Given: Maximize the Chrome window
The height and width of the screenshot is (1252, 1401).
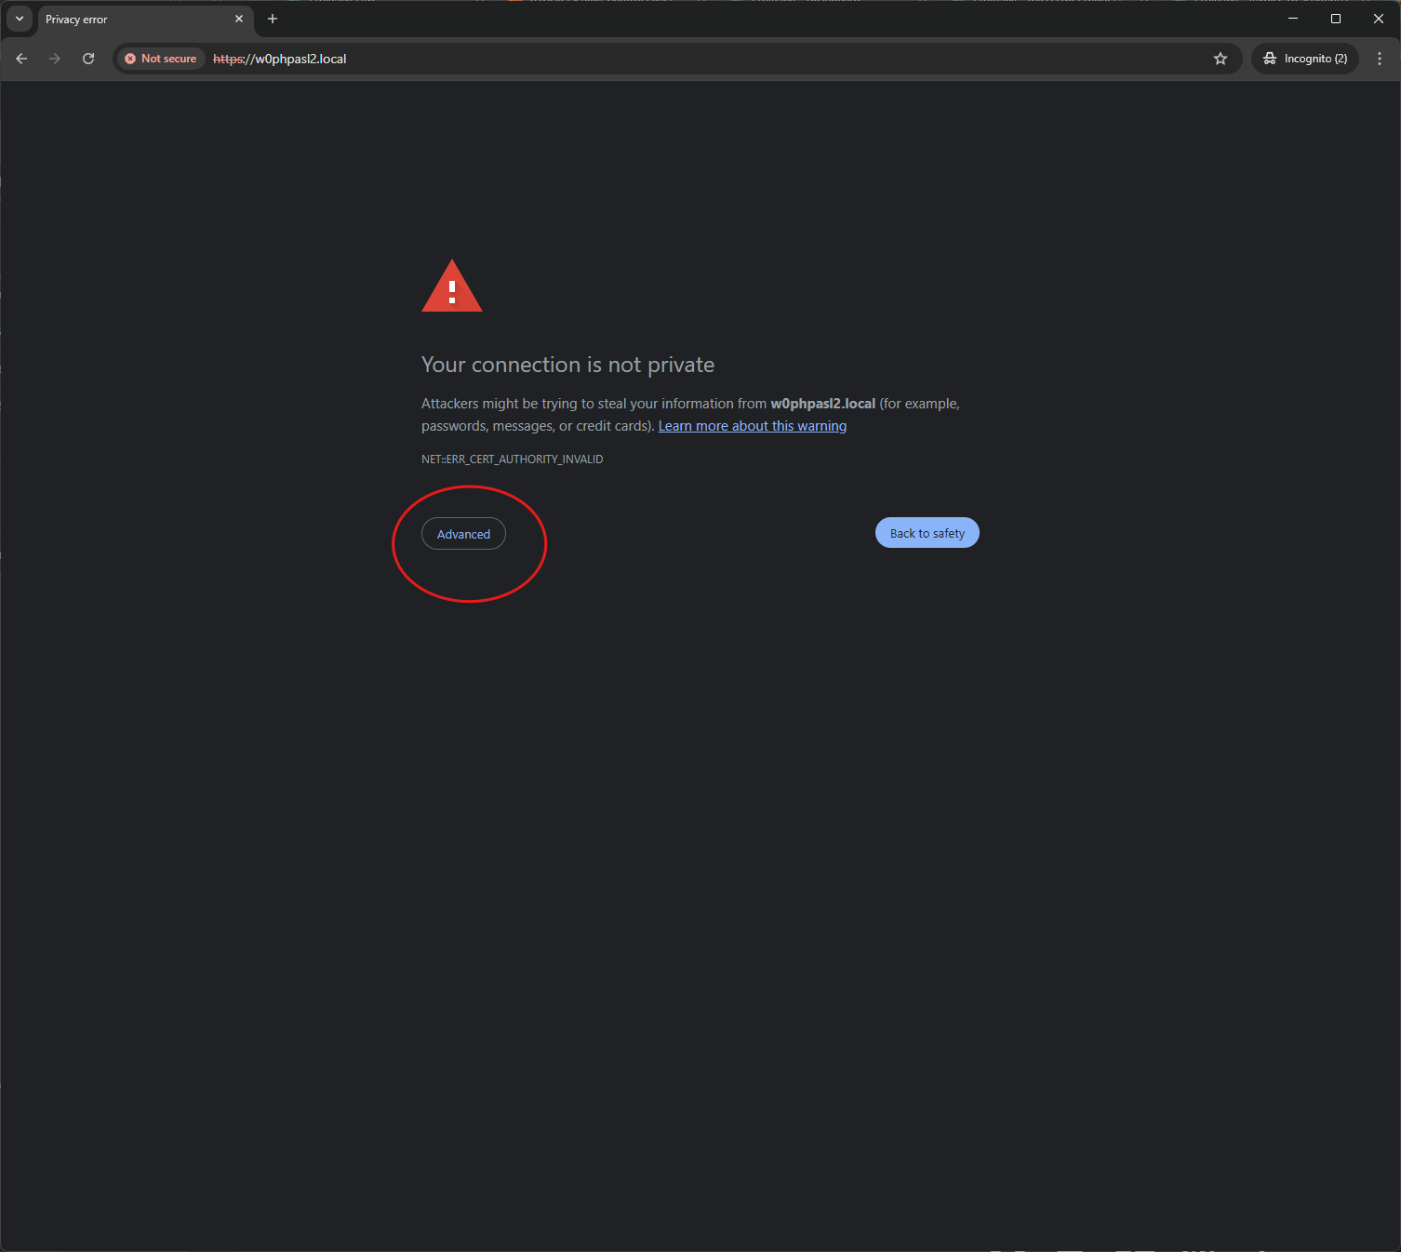Looking at the screenshot, I should coord(1336,19).
